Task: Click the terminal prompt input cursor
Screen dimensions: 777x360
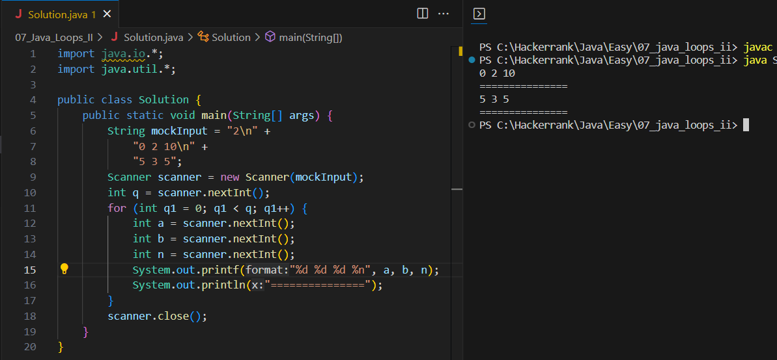Action: [746, 125]
